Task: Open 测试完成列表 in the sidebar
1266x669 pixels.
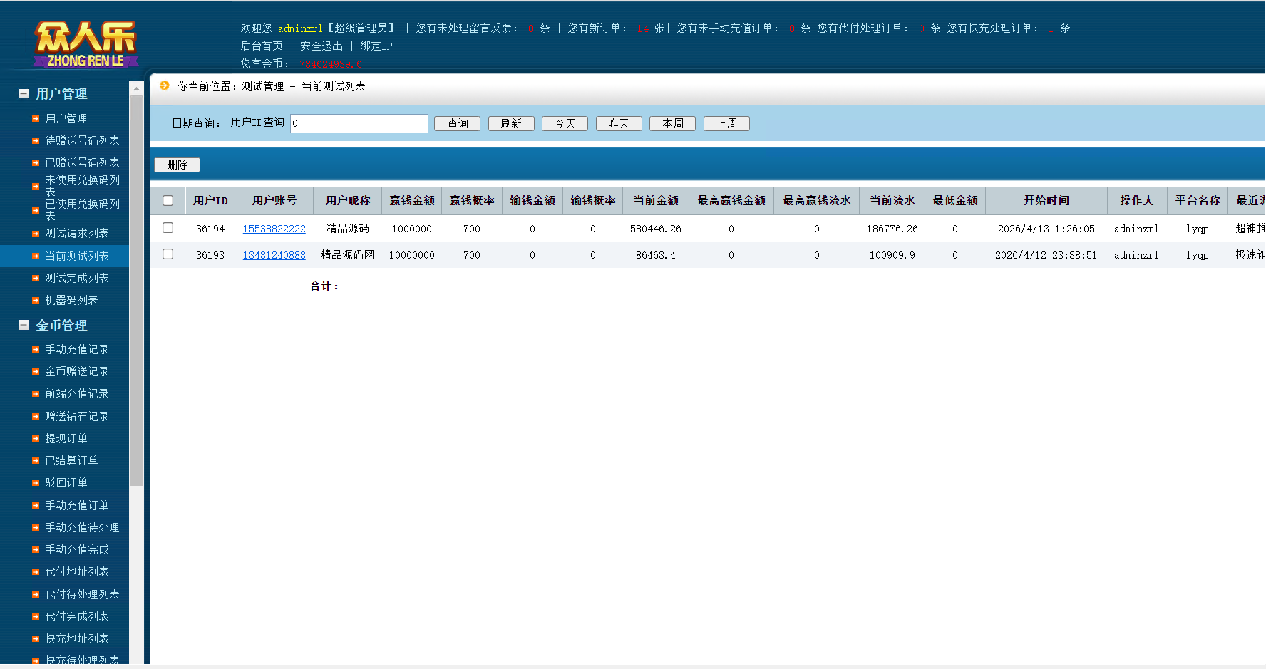Action: 77,279
